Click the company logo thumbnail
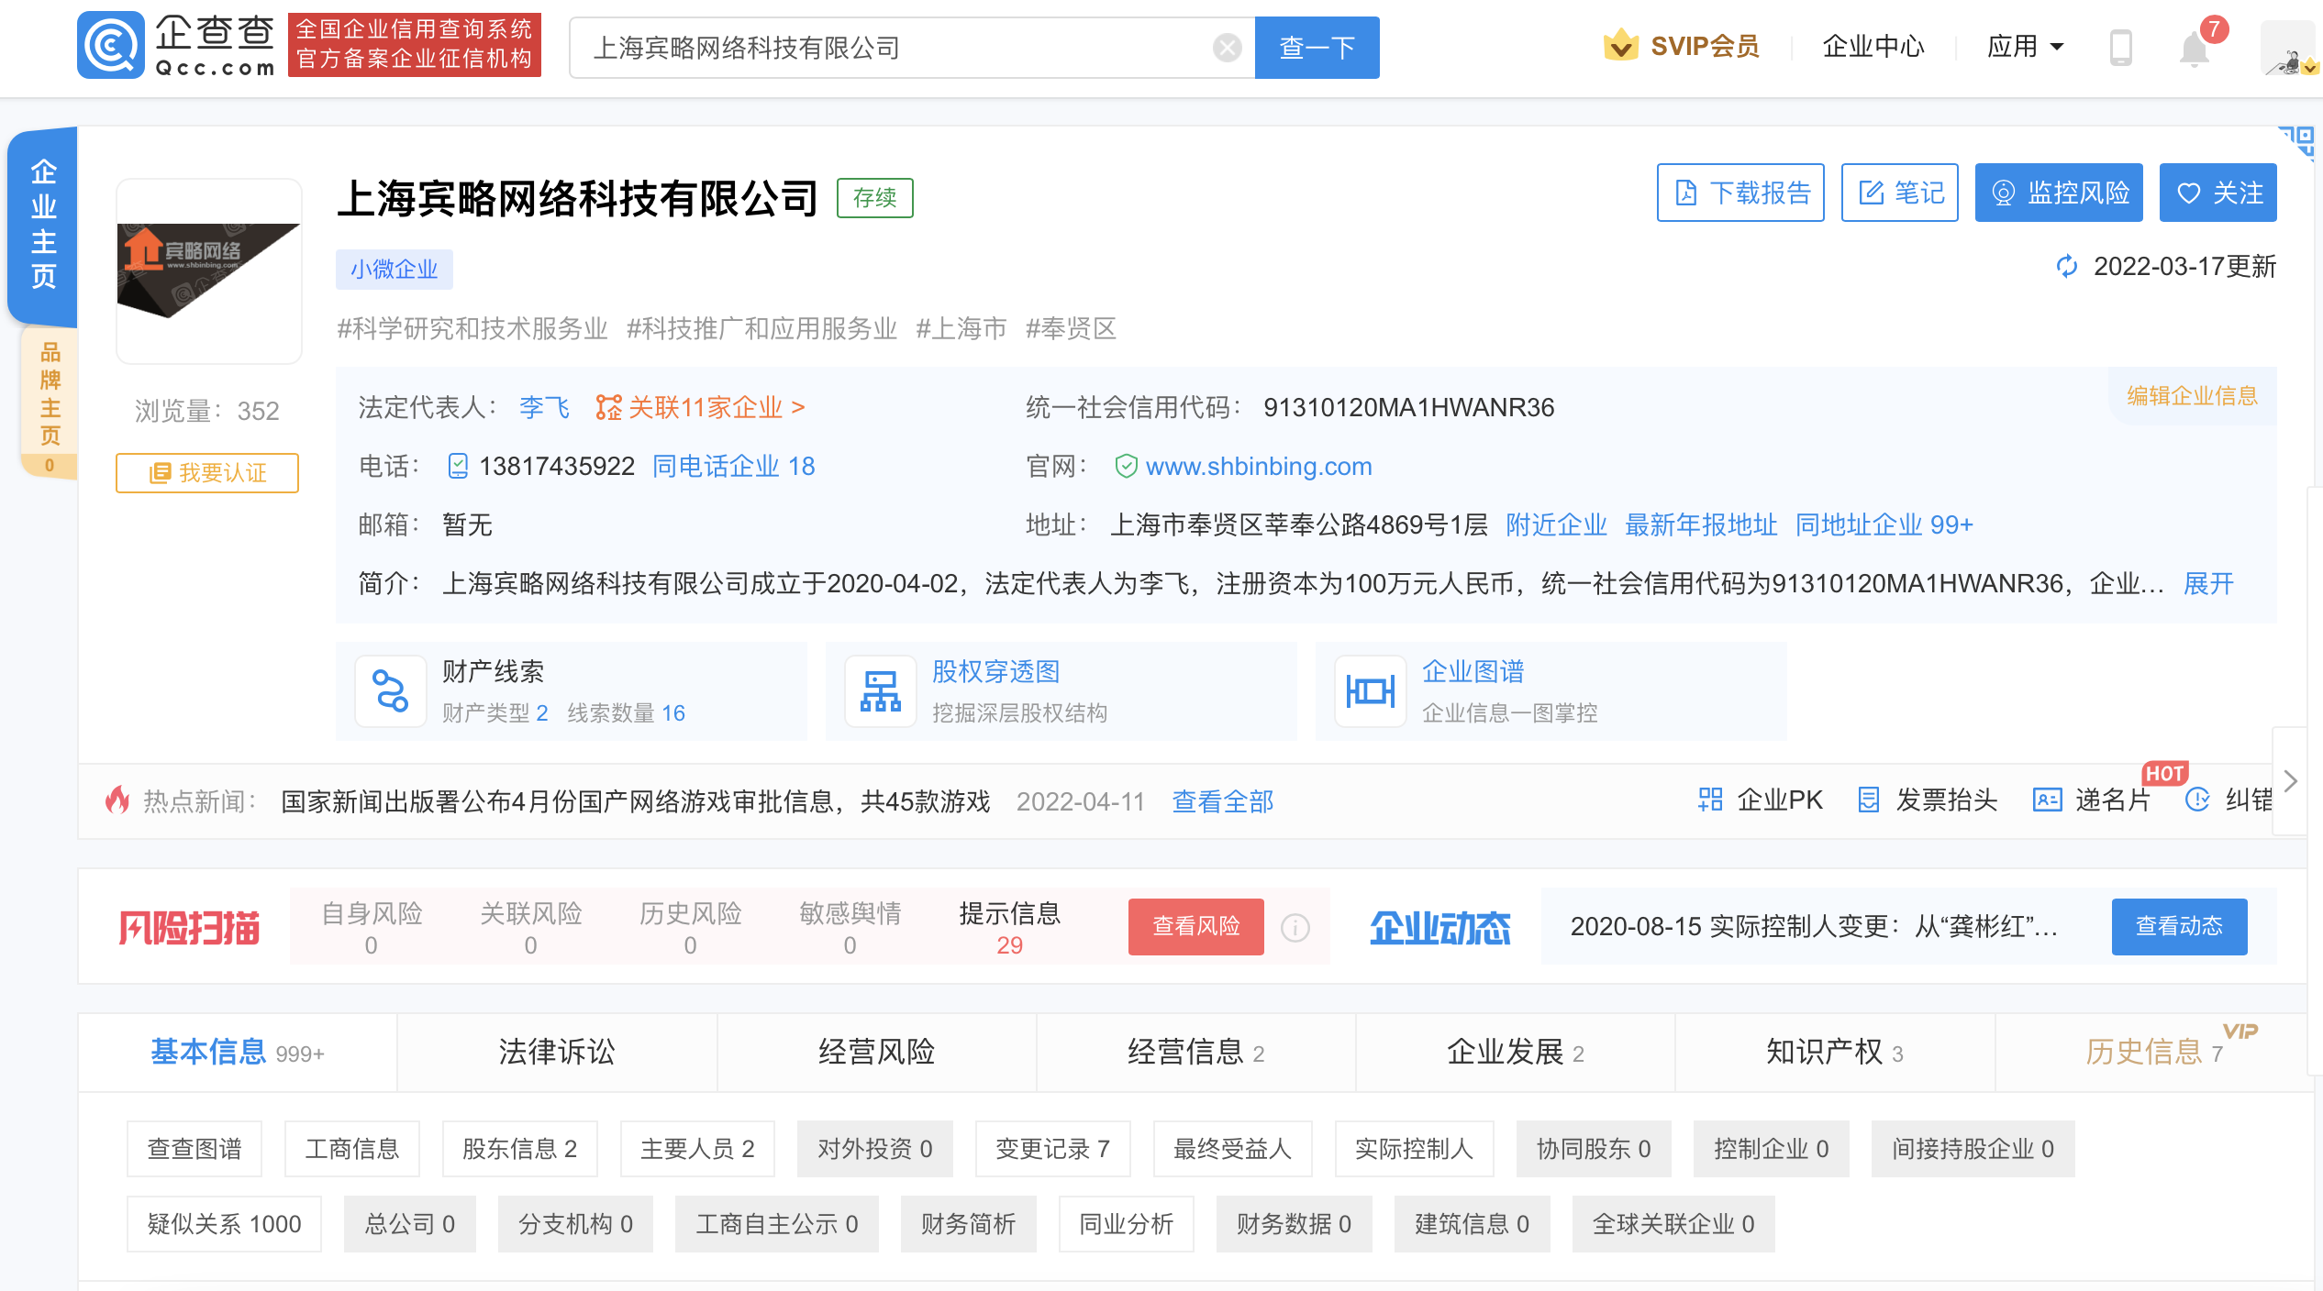Screen dimensions: 2323x1291 209,270
